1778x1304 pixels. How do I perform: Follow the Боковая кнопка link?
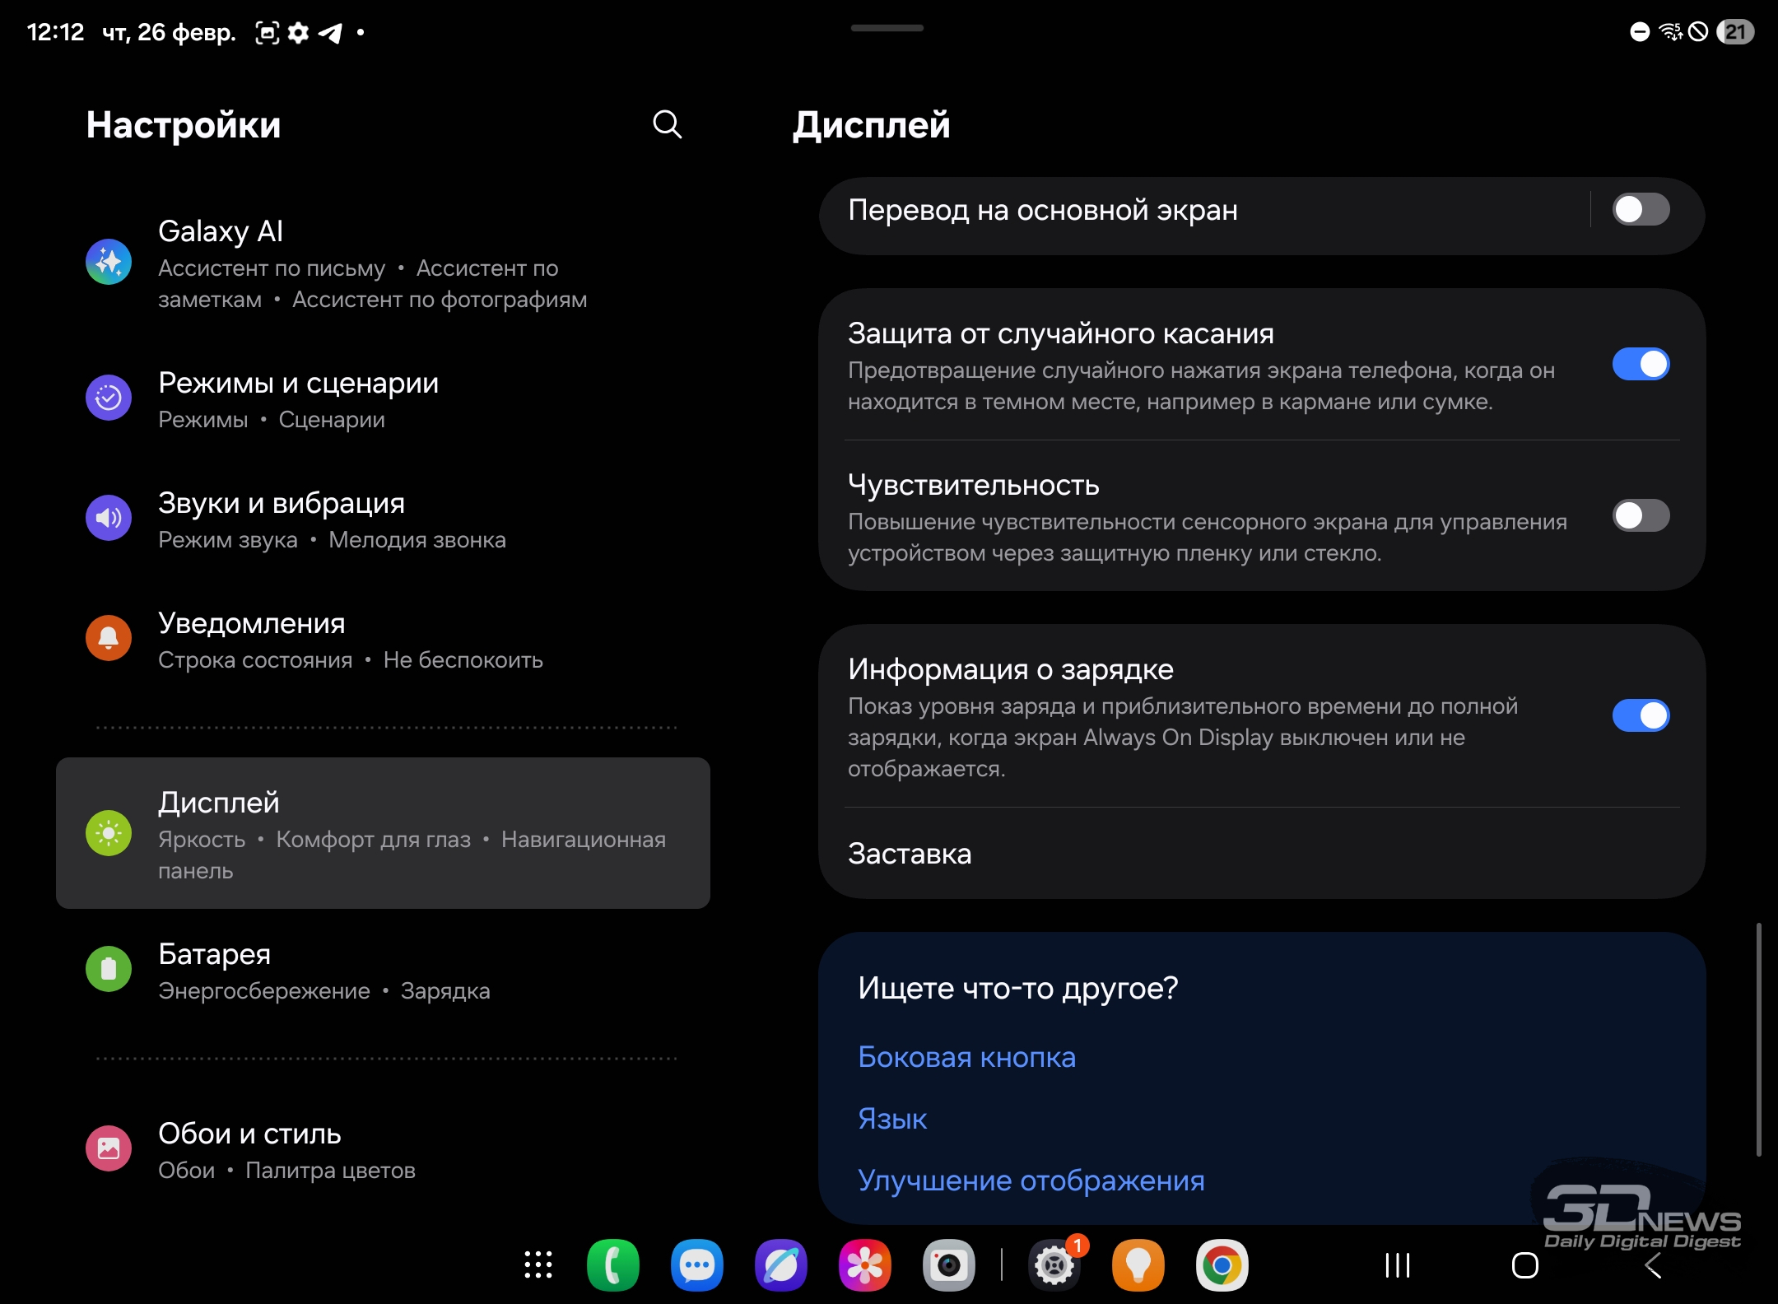point(966,1057)
